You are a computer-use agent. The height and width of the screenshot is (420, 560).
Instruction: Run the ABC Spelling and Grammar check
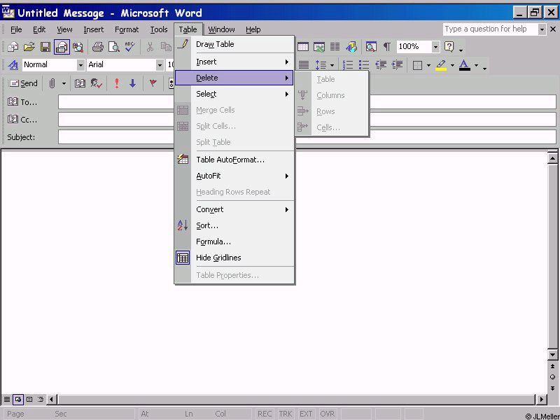click(x=129, y=47)
